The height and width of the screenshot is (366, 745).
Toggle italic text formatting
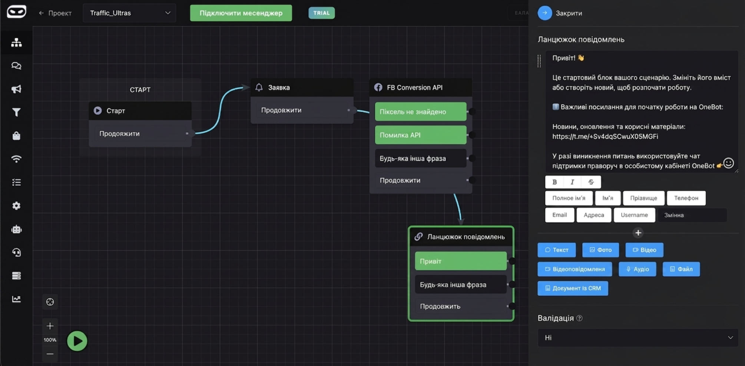point(573,182)
